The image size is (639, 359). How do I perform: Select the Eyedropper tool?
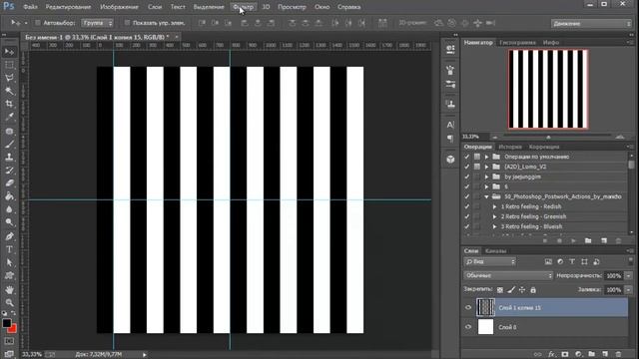click(x=9, y=118)
